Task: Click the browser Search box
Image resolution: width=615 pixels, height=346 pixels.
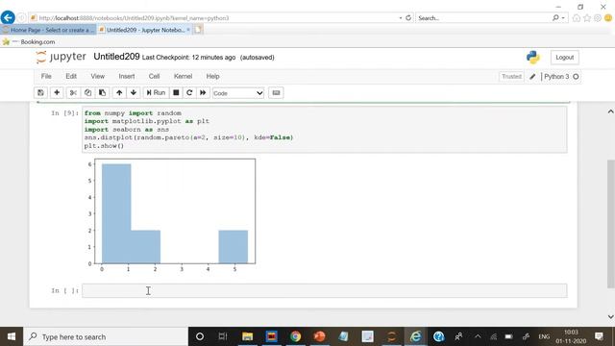Action: pyautogui.click(x=483, y=18)
